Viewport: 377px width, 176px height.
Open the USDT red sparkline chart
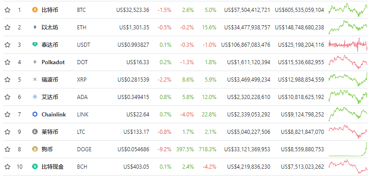[348, 44]
